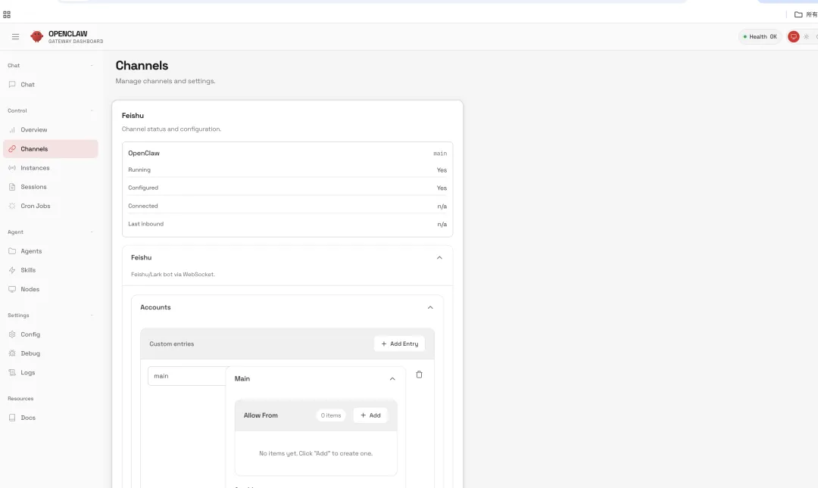Click the Logs scroll icon
The height and width of the screenshot is (488, 818).
[x=12, y=372]
